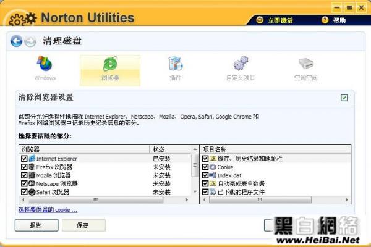The image size is (371, 247).
Task: Click the cache and history folder icon
Action: [x=213, y=158]
